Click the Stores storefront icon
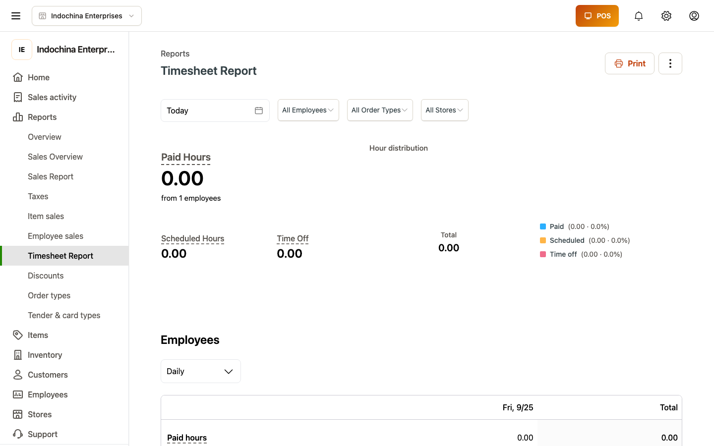 tap(18, 414)
